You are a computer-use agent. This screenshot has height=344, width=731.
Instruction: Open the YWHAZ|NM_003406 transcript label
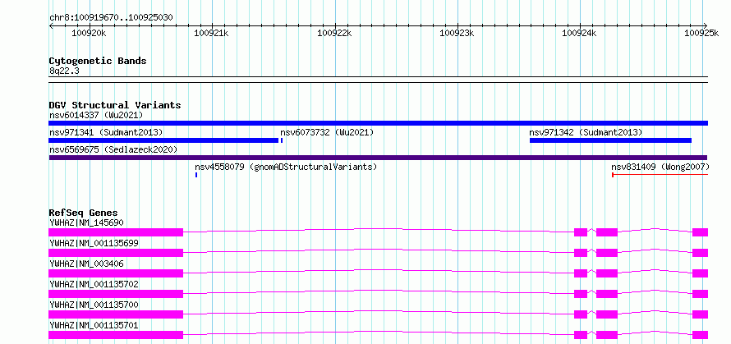click(86, 264)
